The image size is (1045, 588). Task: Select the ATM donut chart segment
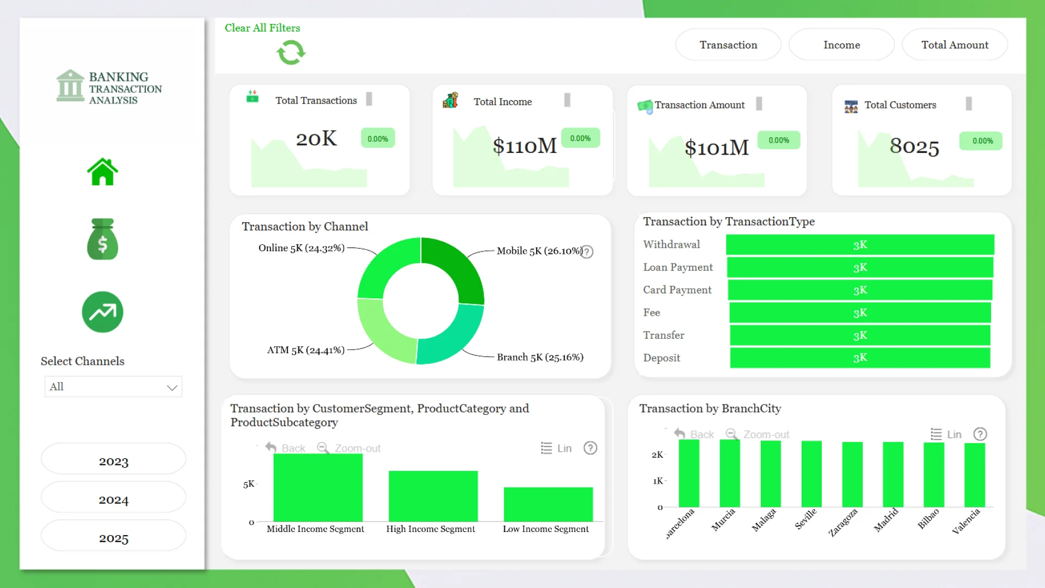pos(381,335)
